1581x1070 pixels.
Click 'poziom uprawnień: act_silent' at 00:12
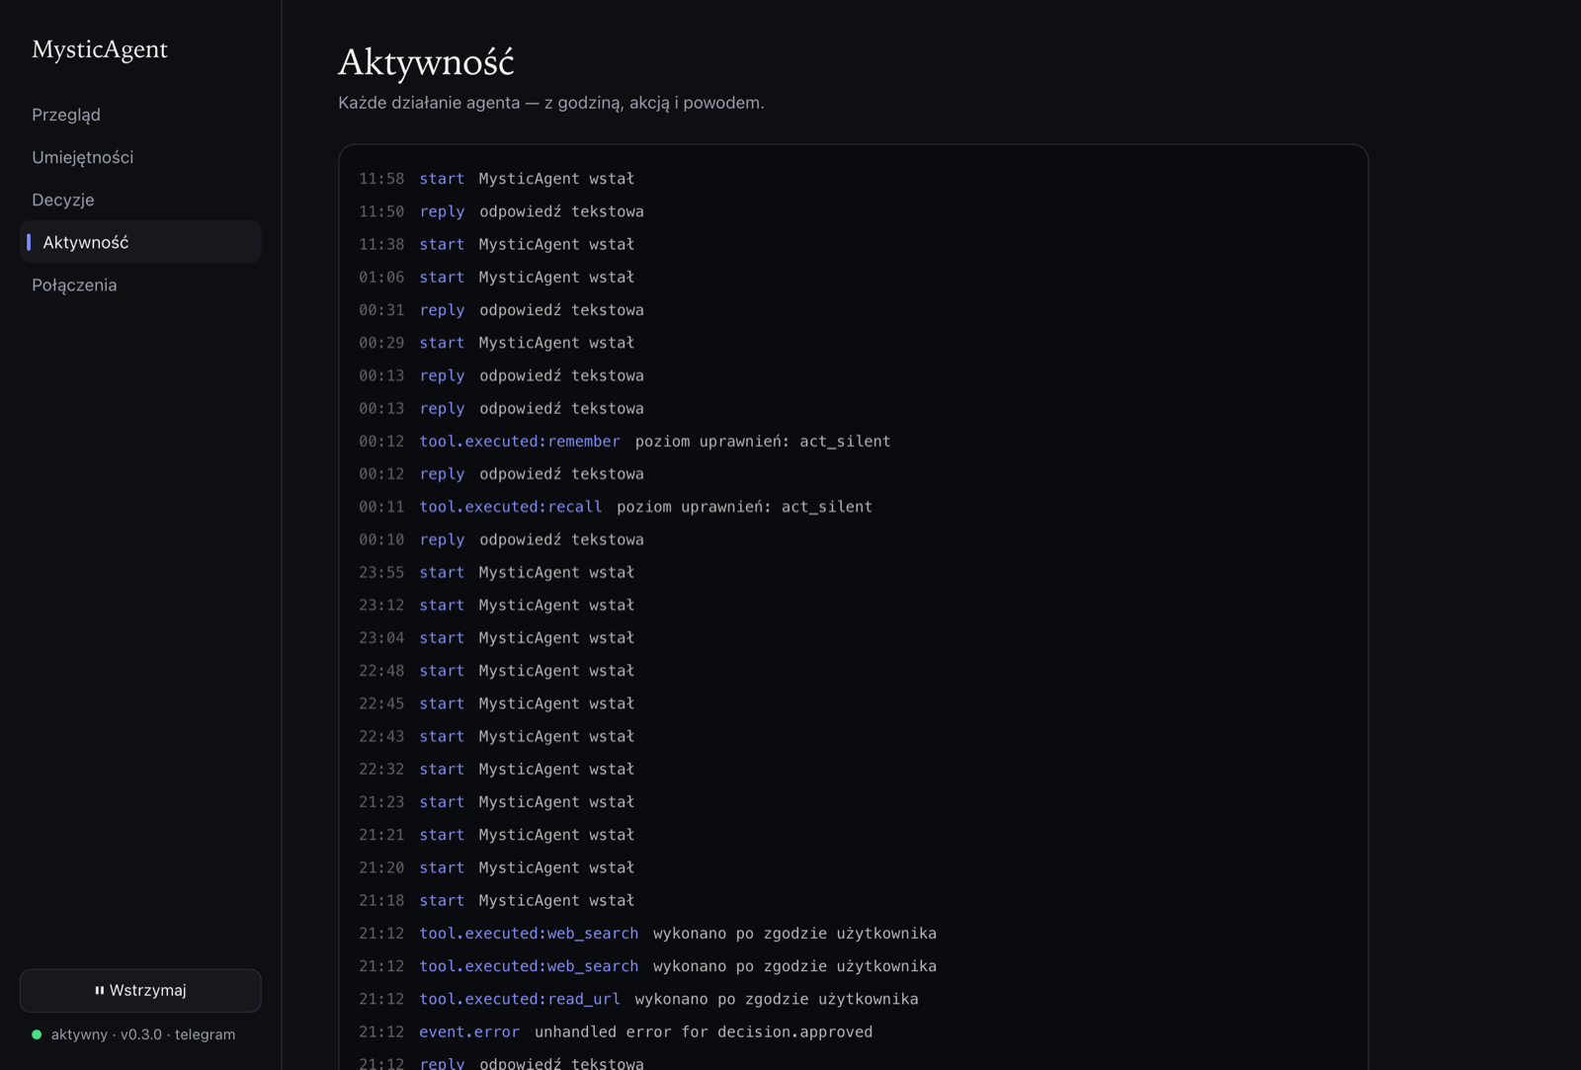click(763, 441)
